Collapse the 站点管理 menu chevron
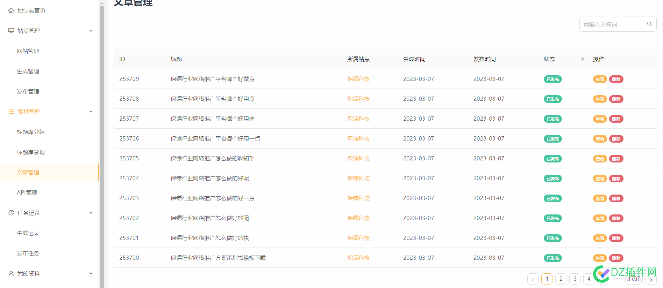This screenshot has width=663, height=288. [x=91, y=31]
